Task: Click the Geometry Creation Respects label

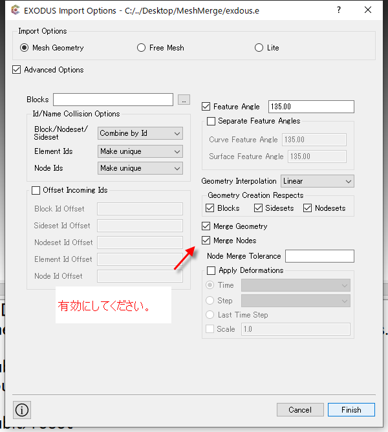Action: coord(255,195)
